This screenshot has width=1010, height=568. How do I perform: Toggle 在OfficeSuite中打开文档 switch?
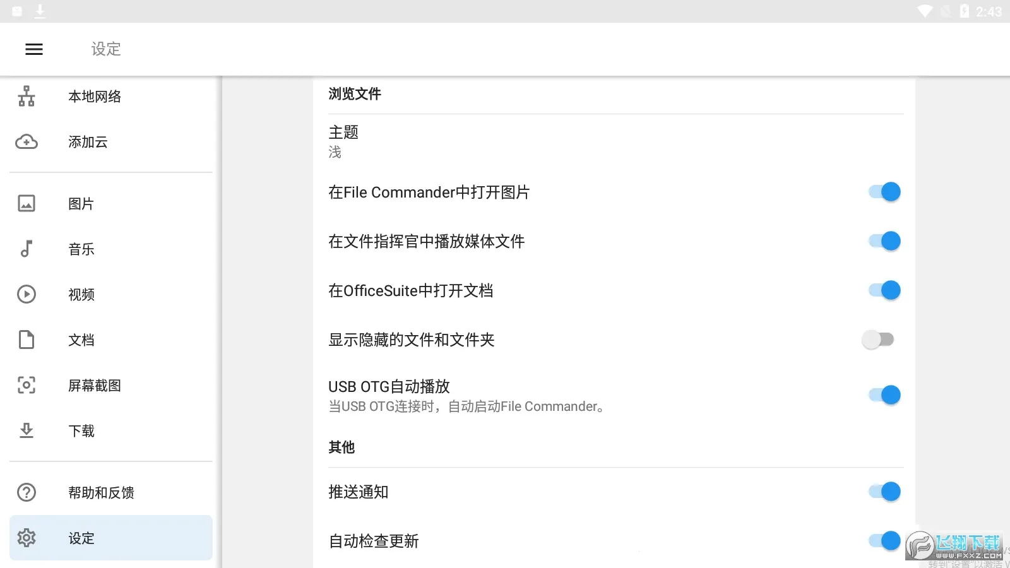pos(884,290)
